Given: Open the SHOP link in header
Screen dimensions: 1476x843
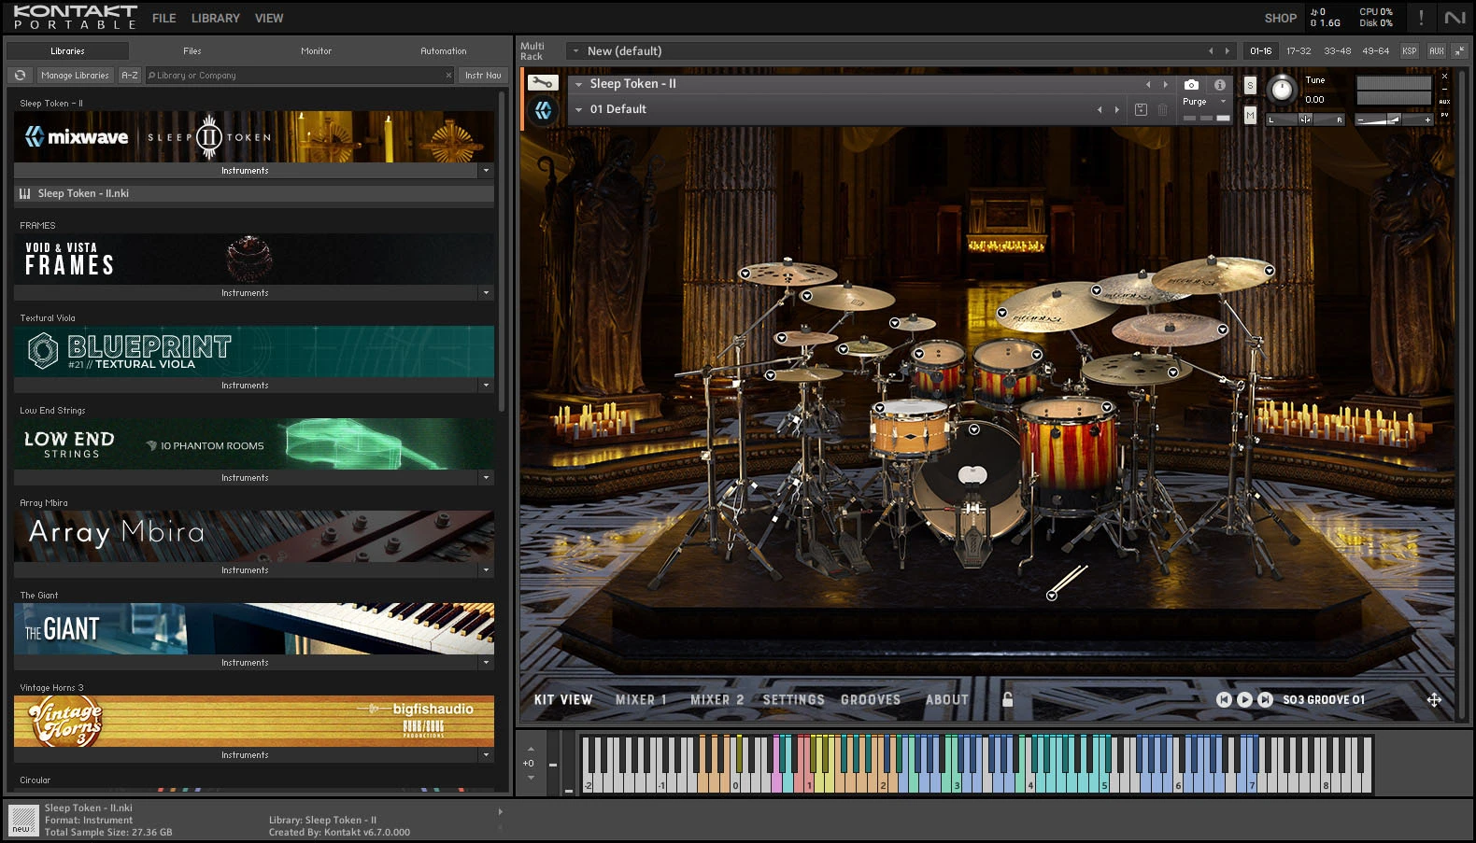Looking at the screenshot, I should (1280, 18).
